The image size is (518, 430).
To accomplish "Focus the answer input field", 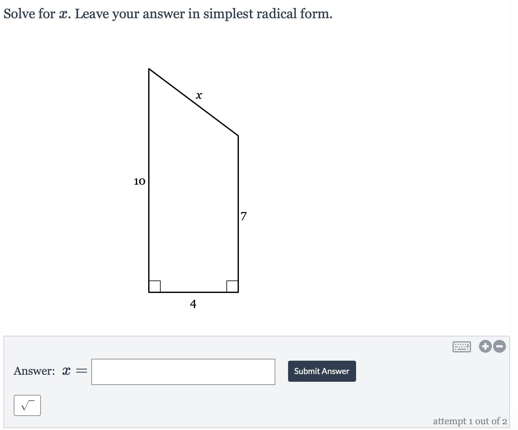I will click(183, 372).
